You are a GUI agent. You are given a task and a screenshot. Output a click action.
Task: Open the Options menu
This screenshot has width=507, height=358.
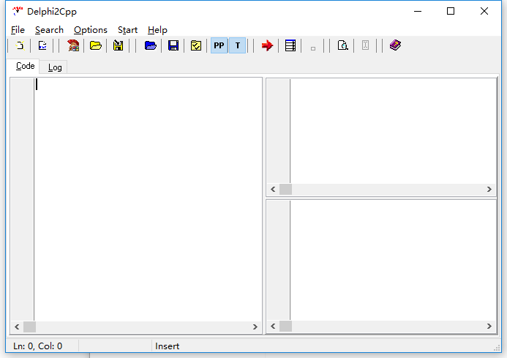tap(91, 30)
